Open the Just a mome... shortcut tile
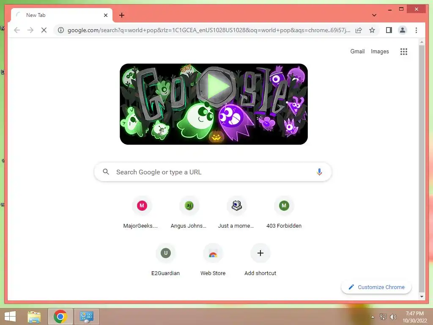The height and width of the screenshot is (325, 433). tap(236, 212)
